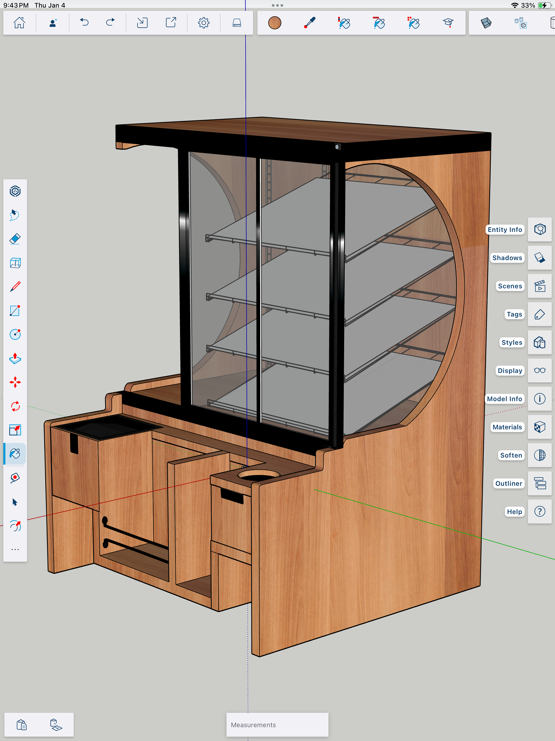Screen dimensions: 555x741
Task: Open the Materials panel
Action: click(x=539, y=427)
